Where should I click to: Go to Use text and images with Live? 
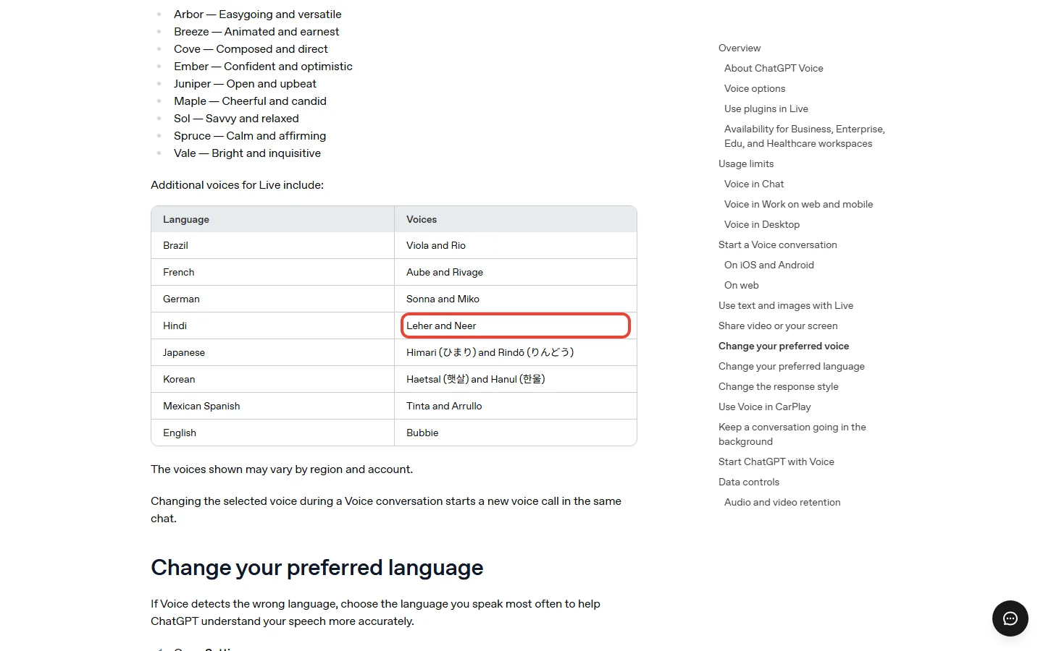786,305
